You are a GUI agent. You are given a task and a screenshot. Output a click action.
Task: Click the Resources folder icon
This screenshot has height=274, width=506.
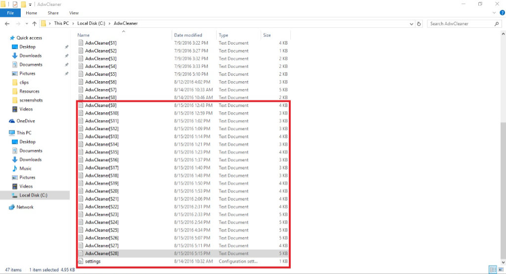pyautogui.click(x=15, y=91)
